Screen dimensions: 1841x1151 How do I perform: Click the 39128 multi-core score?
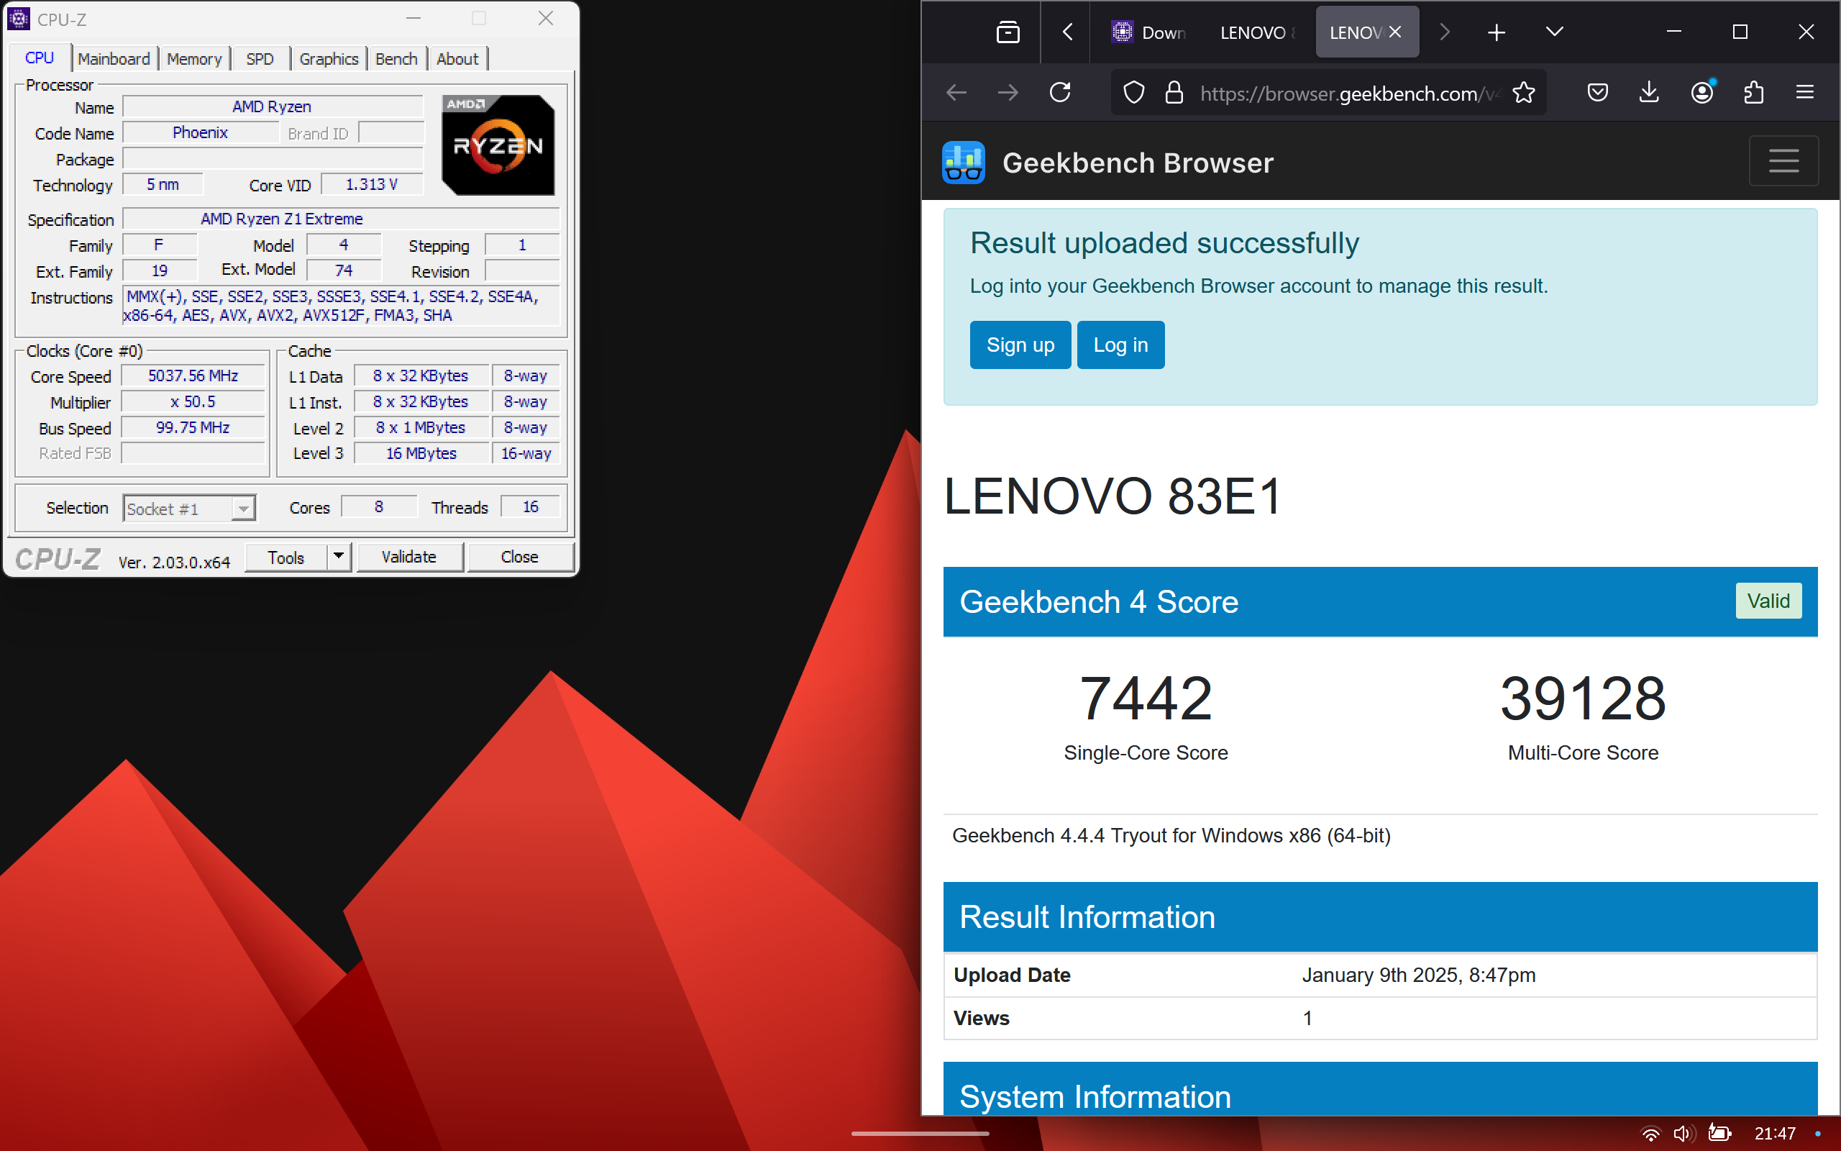pyautogui.click(x=1582, y=699)
